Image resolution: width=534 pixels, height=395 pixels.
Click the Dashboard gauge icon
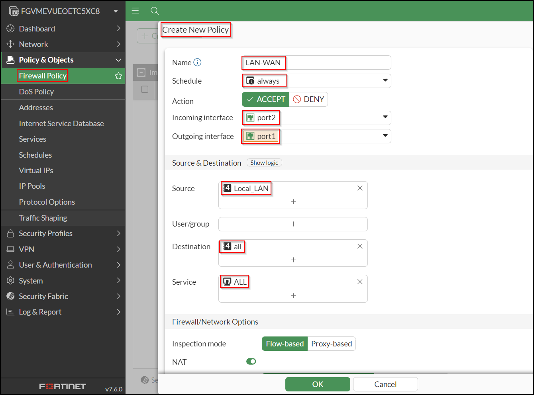11,29
